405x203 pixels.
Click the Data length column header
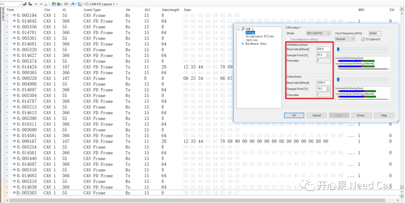click(x=171, y=10)
